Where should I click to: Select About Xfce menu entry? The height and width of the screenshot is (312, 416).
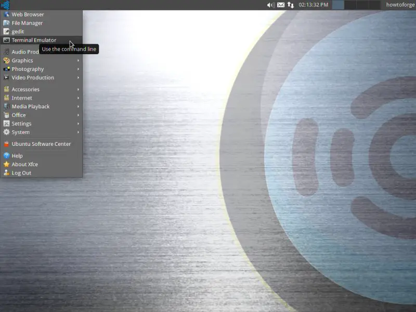tap(42, 164)
